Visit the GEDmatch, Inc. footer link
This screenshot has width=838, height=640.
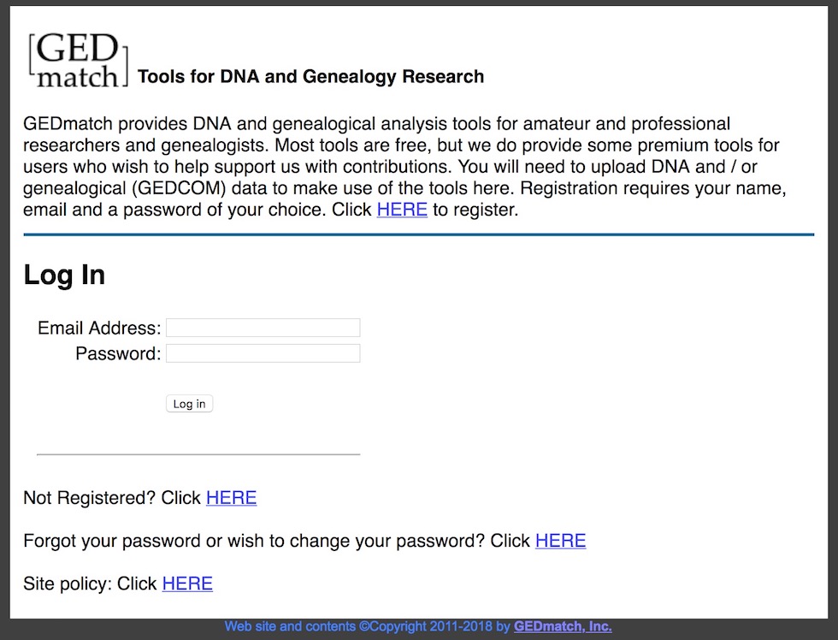[563, 626]
